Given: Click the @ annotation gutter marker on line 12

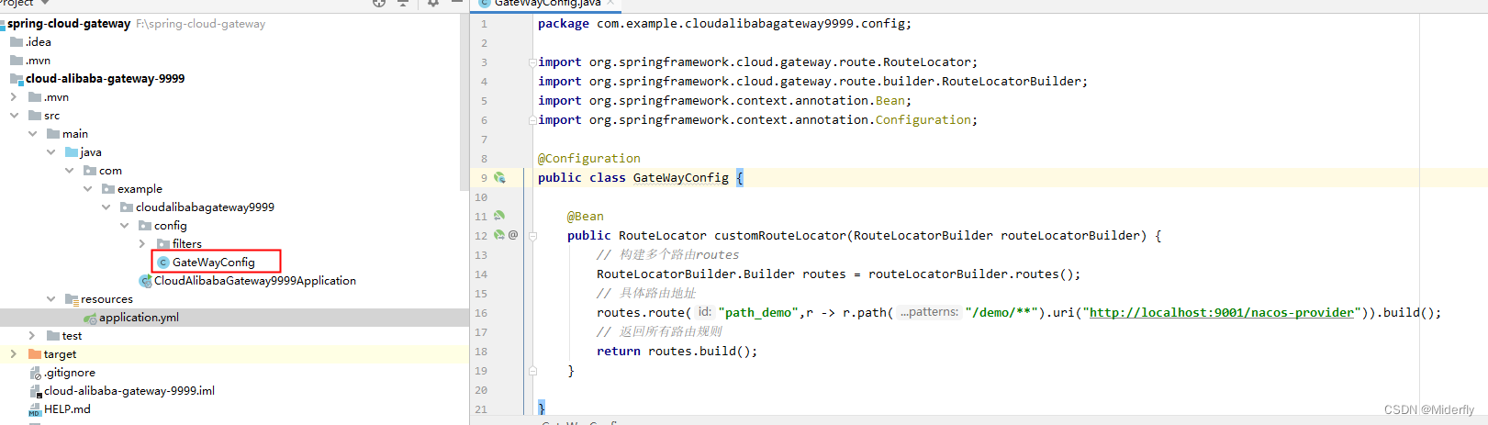Looking at the screenshot, I should tap(513, 235).
